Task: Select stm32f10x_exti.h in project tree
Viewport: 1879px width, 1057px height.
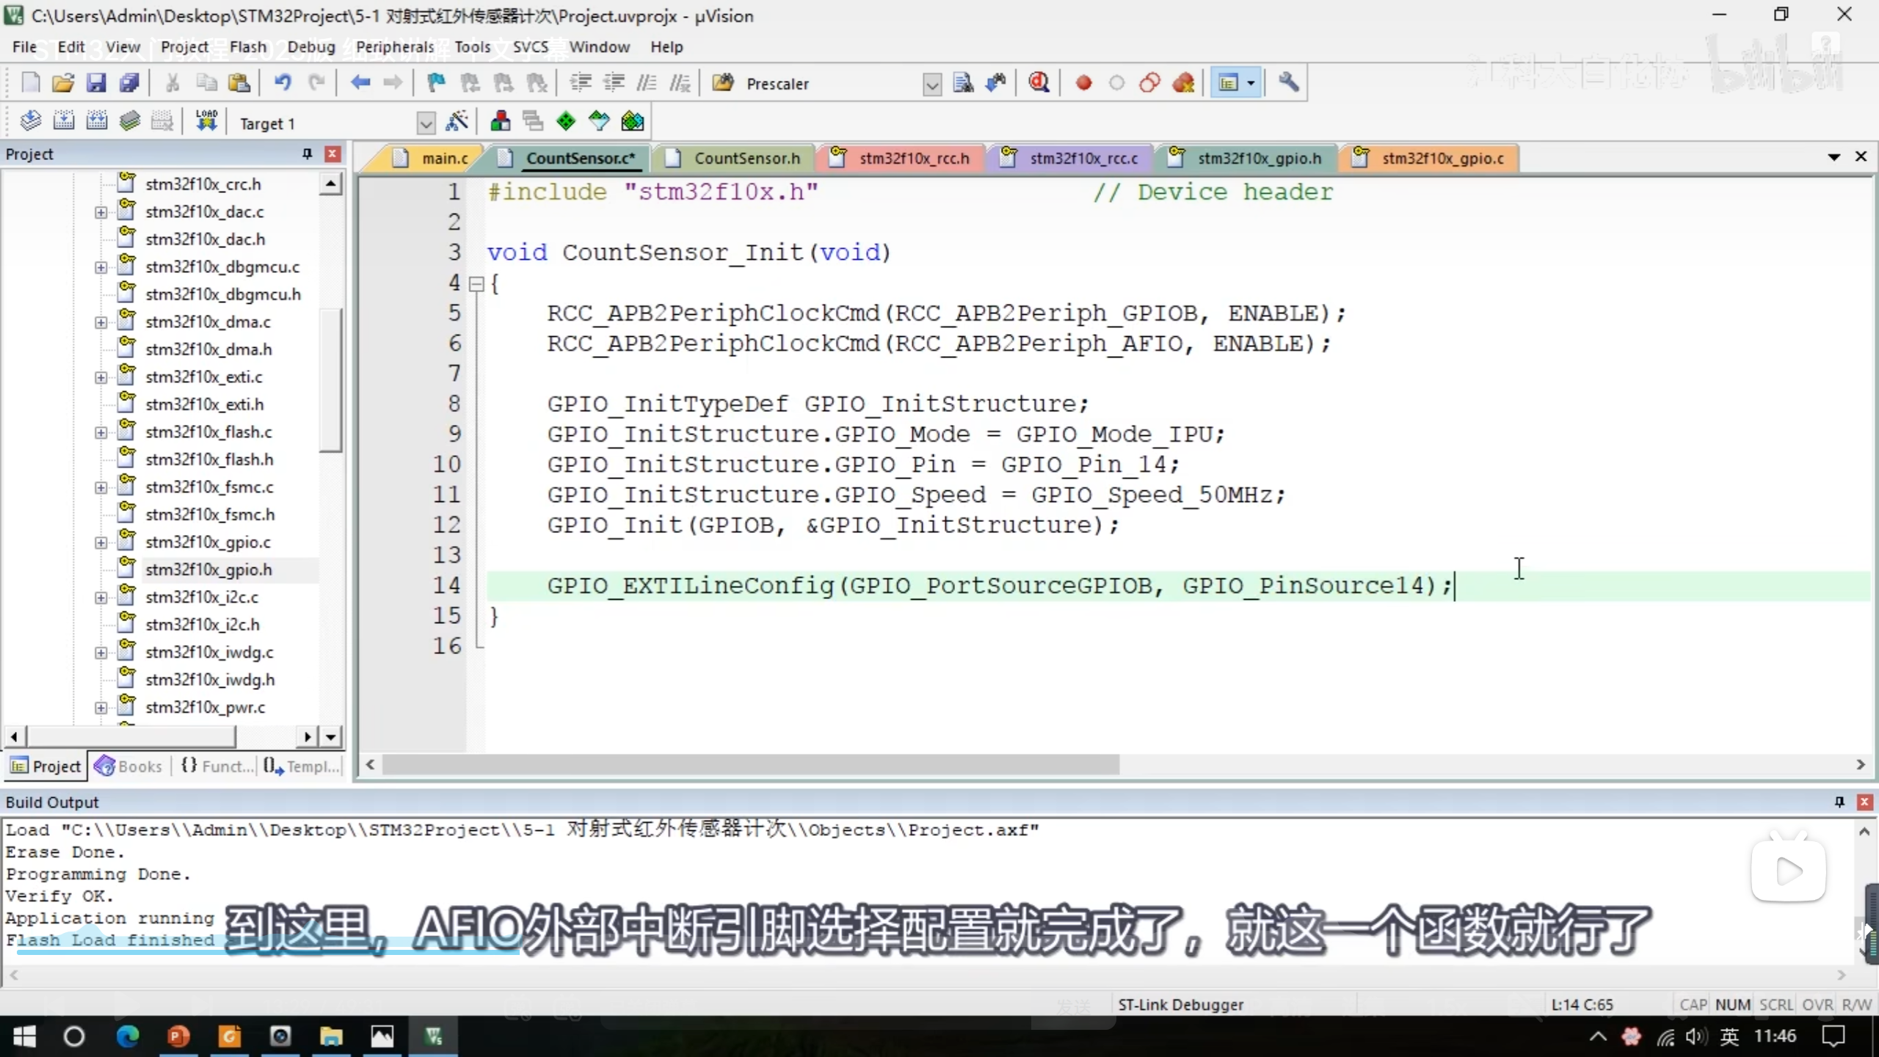Action: (x=204, y=404)
